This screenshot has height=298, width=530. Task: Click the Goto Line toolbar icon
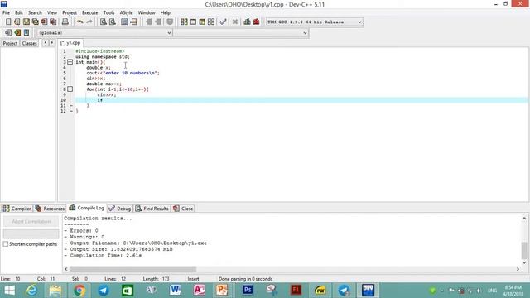133,22
